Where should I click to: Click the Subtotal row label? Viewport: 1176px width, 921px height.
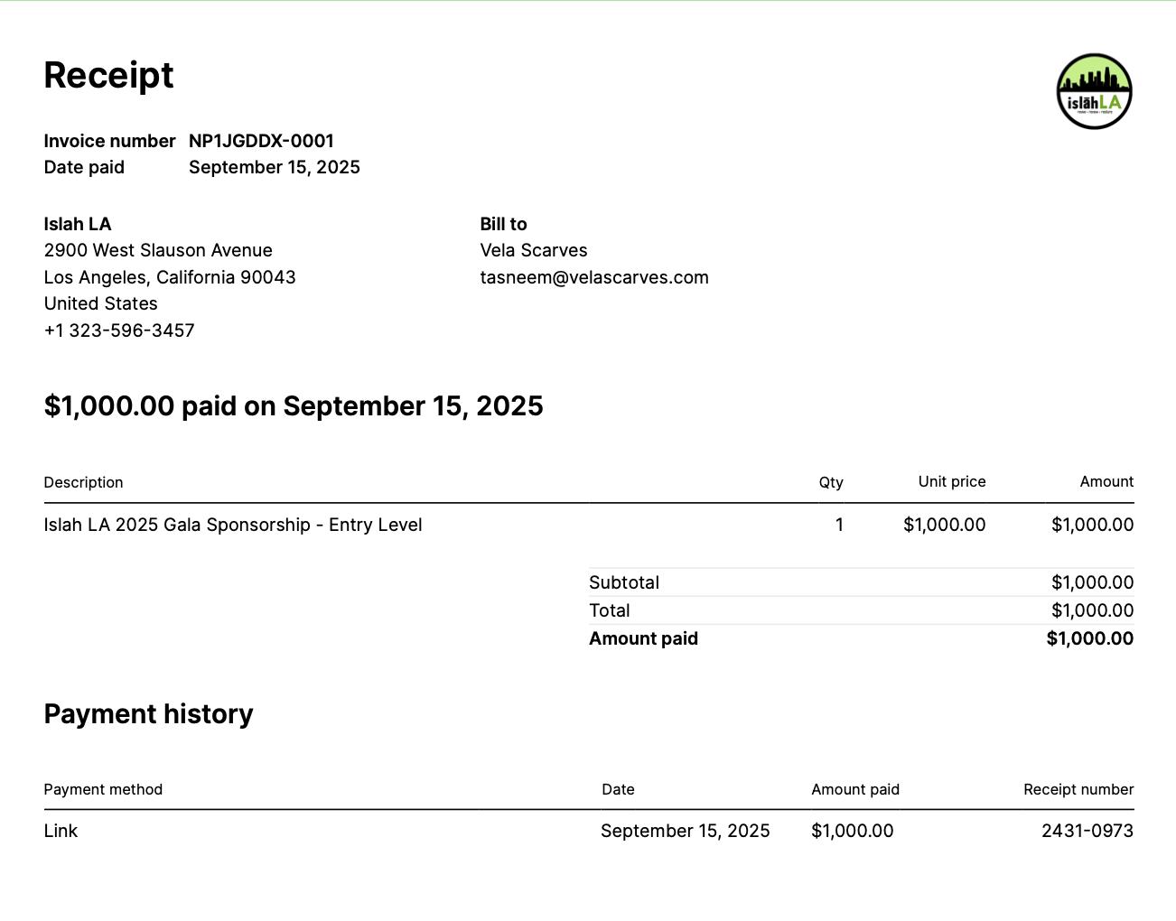click(624, 582)
